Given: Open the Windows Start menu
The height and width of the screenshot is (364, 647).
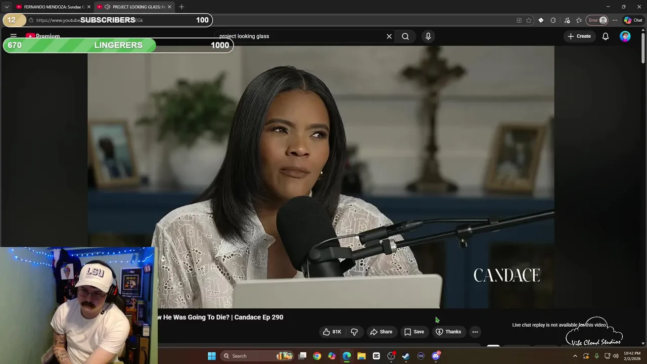Looking at the screenshot, I should point(212,356).
